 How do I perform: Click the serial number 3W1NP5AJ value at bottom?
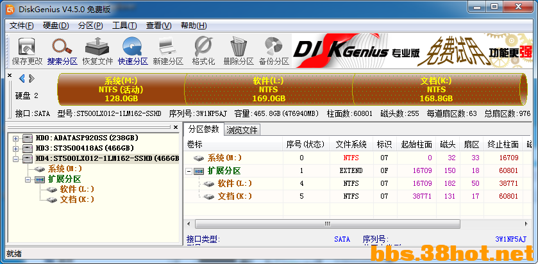pyautogui.click(x=511, y=239)
